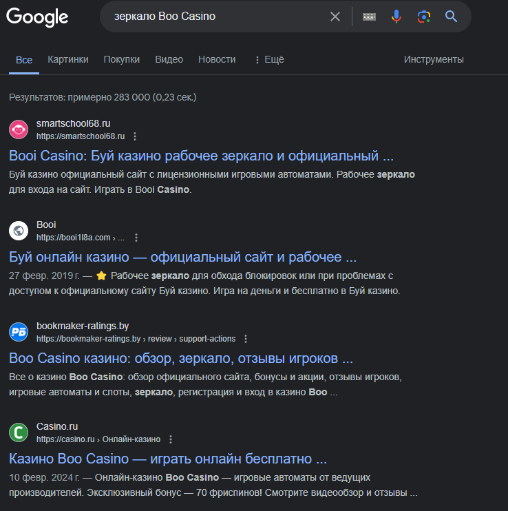This screenshot has width=508, height=511.
Task: Open Инструменты search tools
Action: [x=434, y=60]
